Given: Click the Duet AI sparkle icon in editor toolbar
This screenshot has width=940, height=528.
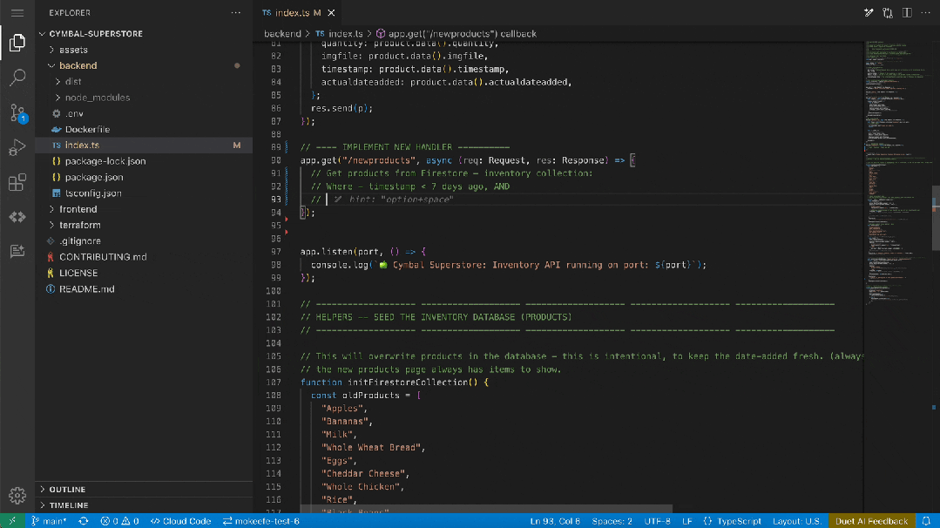Looking at the screenshot, I should click(x=869, y=12).
